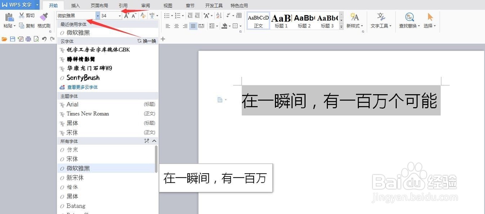Image resolution: width=485 pixels, height=214 pixels.
Task: Click the font name input field
Action: [x=76, y=16]
